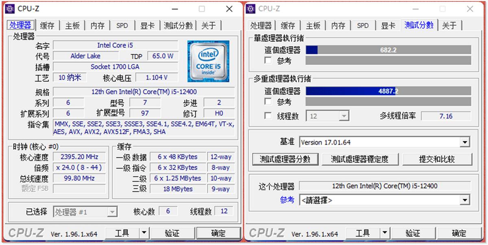The width and height of the screenshot is (488, 245).
Task: Click the Intel Core i5 logo image
Action: (x=208, y=62)
